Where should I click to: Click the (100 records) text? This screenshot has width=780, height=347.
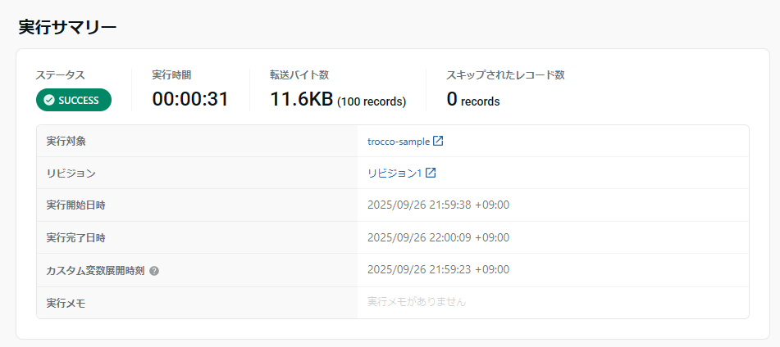pyautogui.click(x=372, y=102)
